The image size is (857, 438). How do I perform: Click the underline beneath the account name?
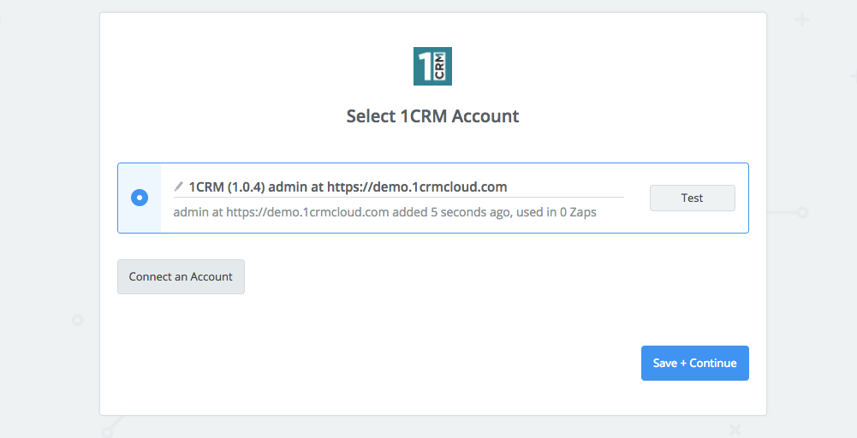pyautogui.click(x=398, y=197)
